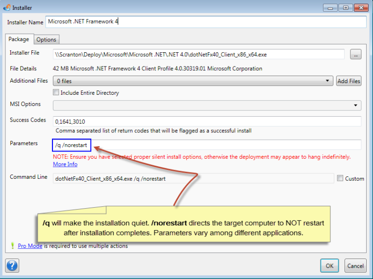Maximize the Installer window
This screenshot has width=373, height=279.
[346, 8]
